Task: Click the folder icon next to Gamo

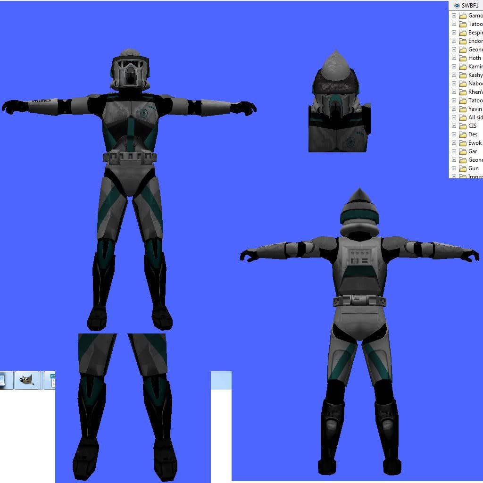Action: 463,16
